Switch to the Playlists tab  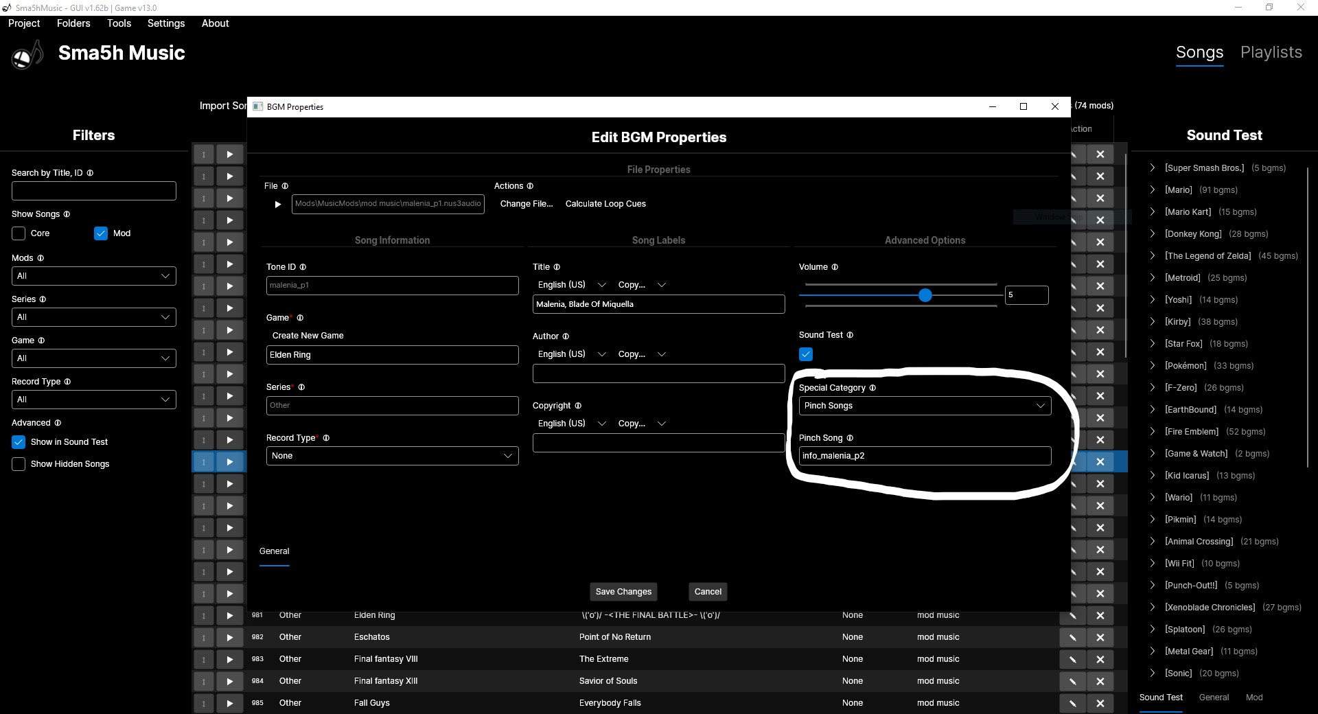1271,52
